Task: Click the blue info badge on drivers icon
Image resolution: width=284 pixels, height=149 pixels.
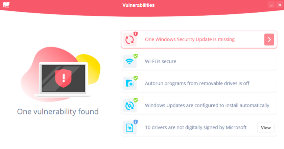Action: click(136, 122)
